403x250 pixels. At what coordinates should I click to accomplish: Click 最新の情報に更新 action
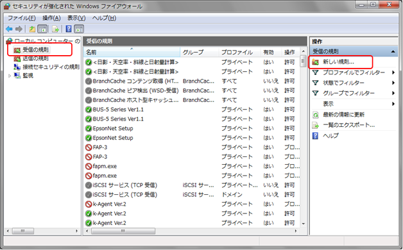[343, 115]
